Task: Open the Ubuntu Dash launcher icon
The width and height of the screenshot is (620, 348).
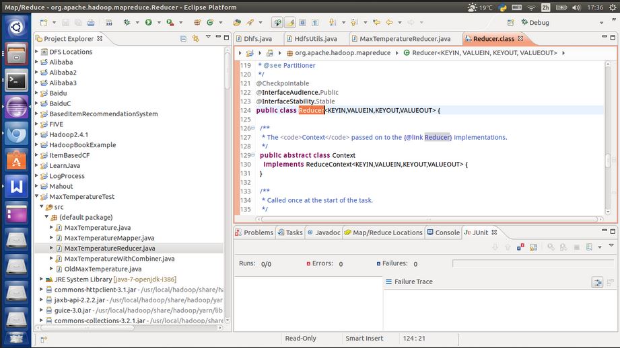Action: tap(16, 27)
